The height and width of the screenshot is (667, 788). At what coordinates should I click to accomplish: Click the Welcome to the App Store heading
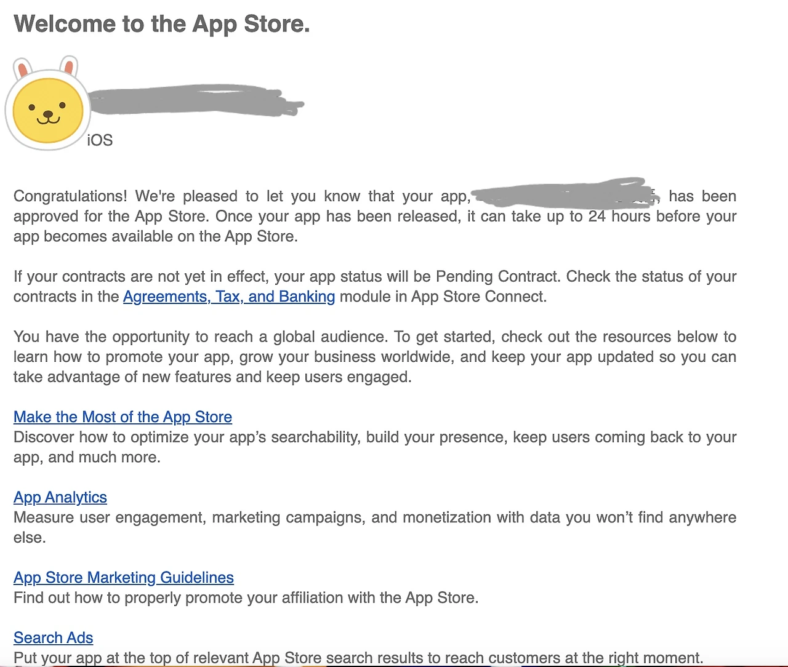(162, 24)
